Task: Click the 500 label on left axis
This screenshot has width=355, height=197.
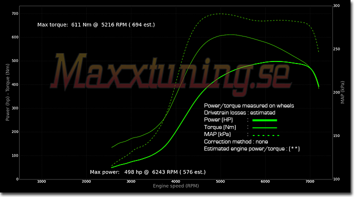Action: pyautogui.click(x=15, y=61)
